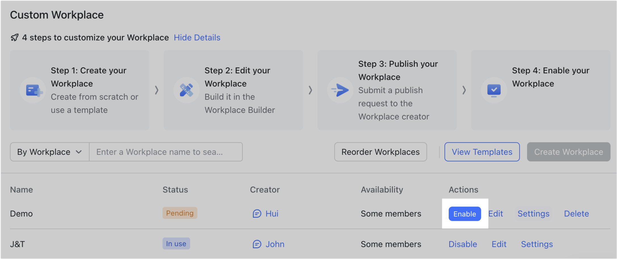Click the Step 4 checkmark monitor icon

(494, 90)
